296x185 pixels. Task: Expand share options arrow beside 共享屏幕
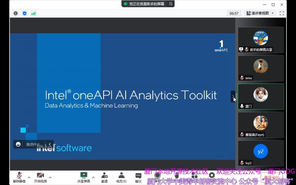point(93,178)
